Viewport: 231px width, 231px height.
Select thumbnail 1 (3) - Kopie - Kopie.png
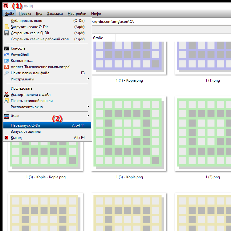pos(45,156)
